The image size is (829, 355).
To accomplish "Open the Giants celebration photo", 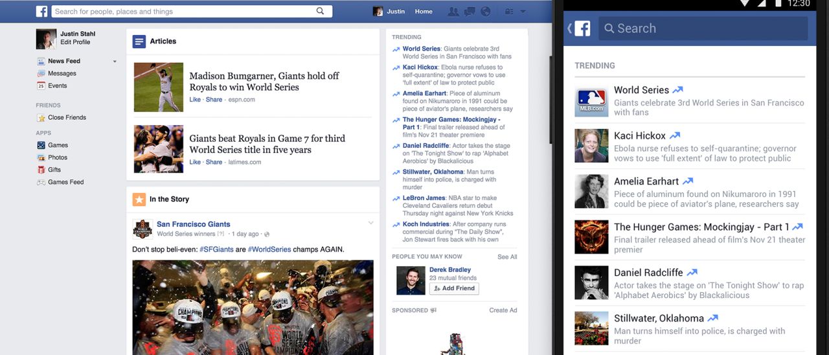I will [x=253, y=308].
